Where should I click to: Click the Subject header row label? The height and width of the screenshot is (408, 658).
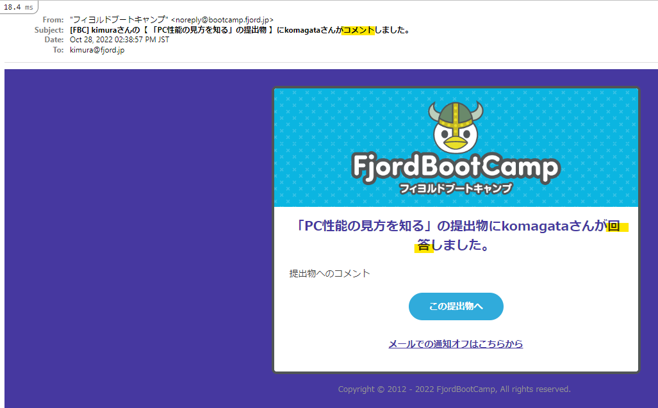49,29
